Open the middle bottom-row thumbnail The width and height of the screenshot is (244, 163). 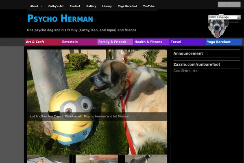[97, 159]
